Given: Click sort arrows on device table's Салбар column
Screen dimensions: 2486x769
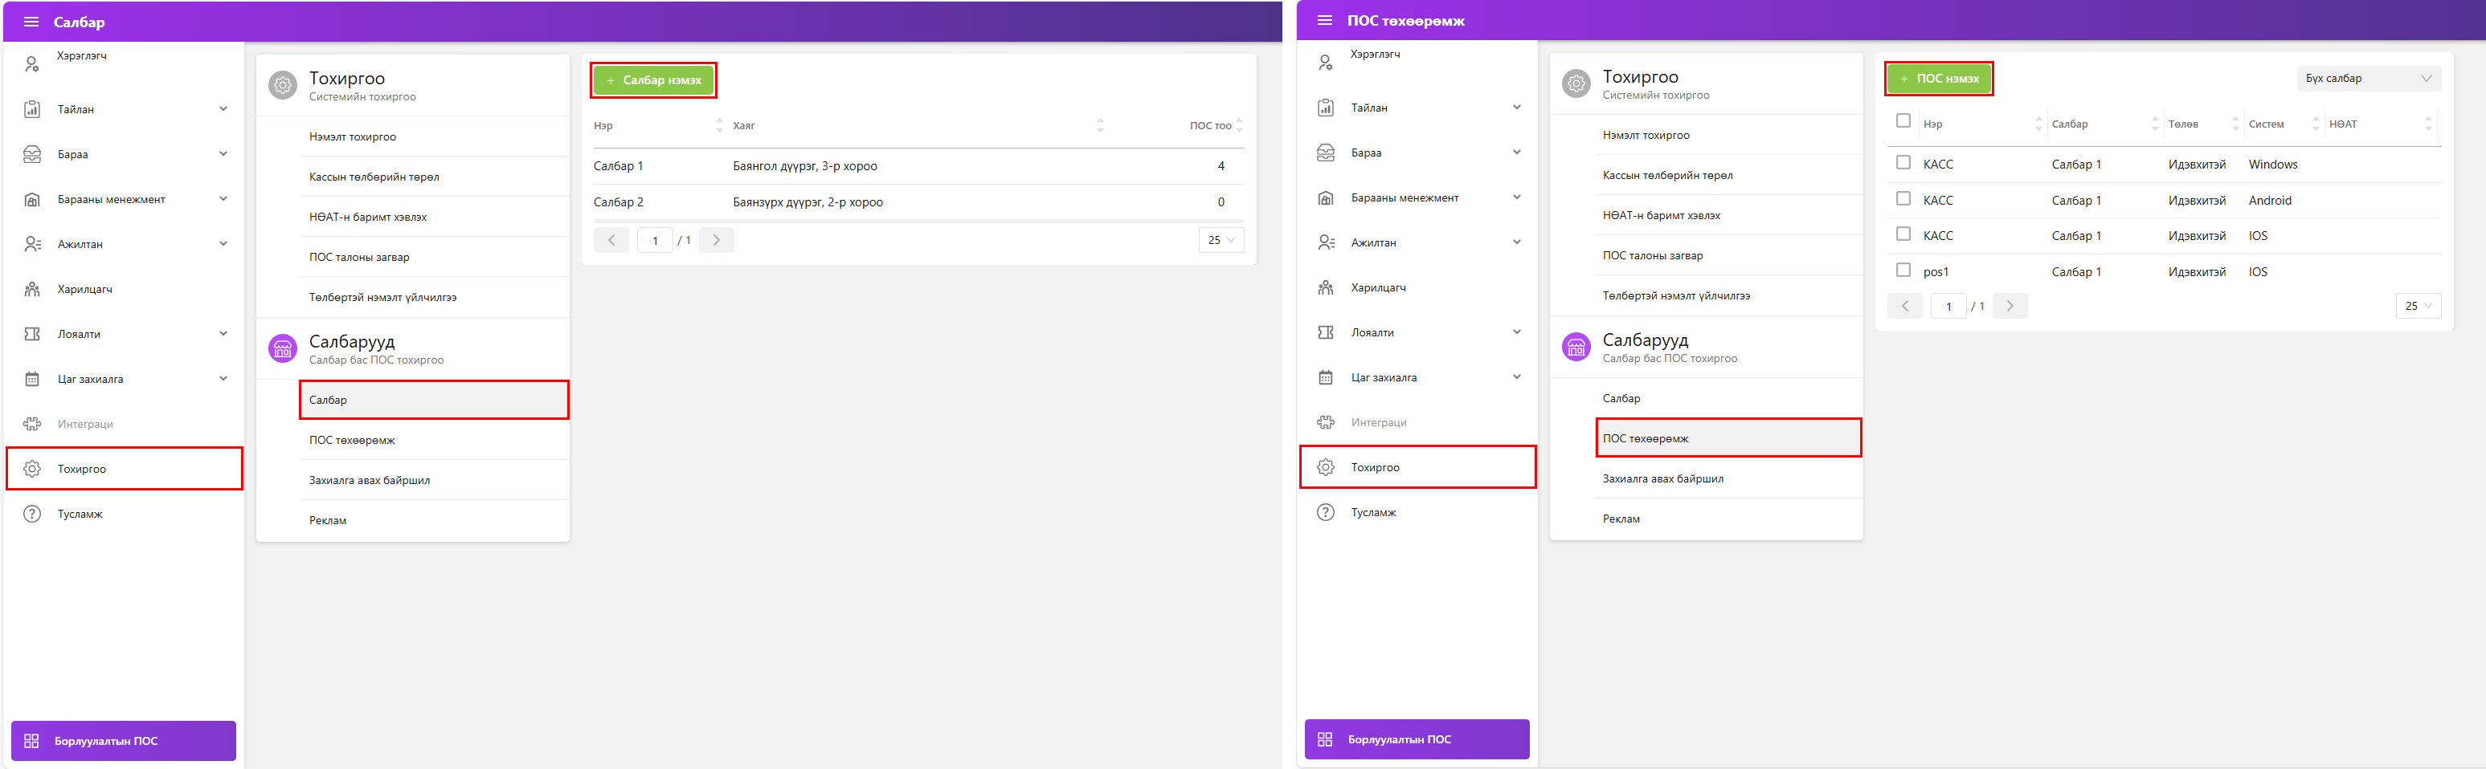Looking at the screenshot, I should 2154,124.
